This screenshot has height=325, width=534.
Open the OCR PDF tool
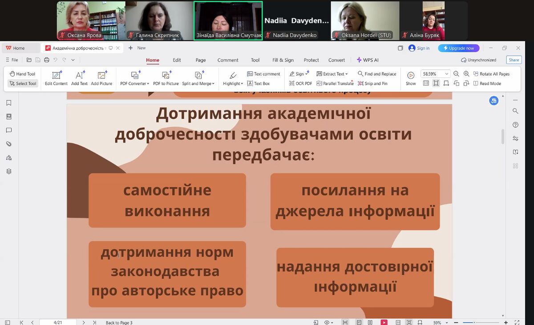point(300,83)
